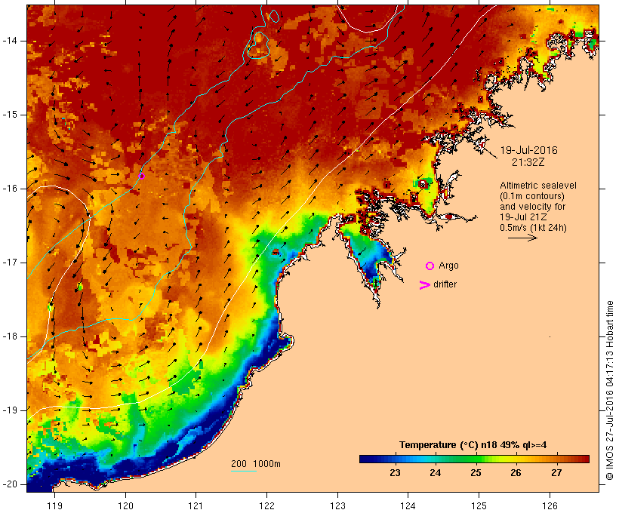The image size is (619, 513).
Task: Click the latitude label '-19'
Action: [10, 410]
